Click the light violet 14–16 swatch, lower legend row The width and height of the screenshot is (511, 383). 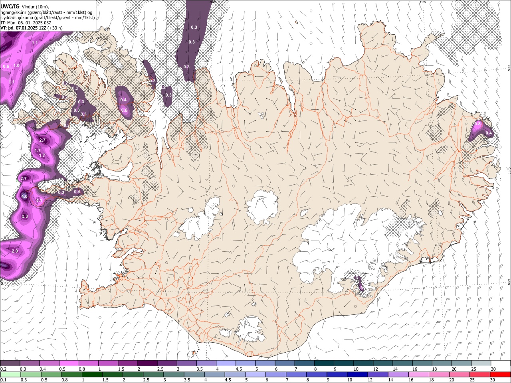pos(398,374)
